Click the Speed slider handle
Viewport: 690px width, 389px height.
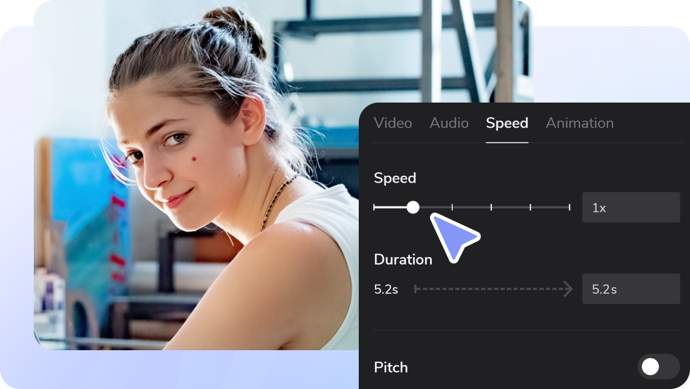(x=412, y=207)
